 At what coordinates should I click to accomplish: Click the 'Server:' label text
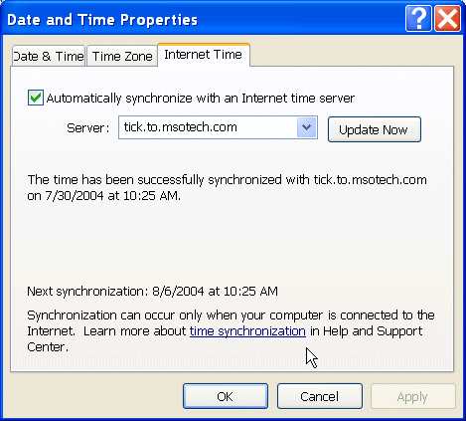[87, 128]
